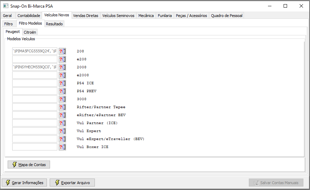Click the Gerar Informações button
The width and height of the screenshot is (310, 190).
[x=24, y=183]
